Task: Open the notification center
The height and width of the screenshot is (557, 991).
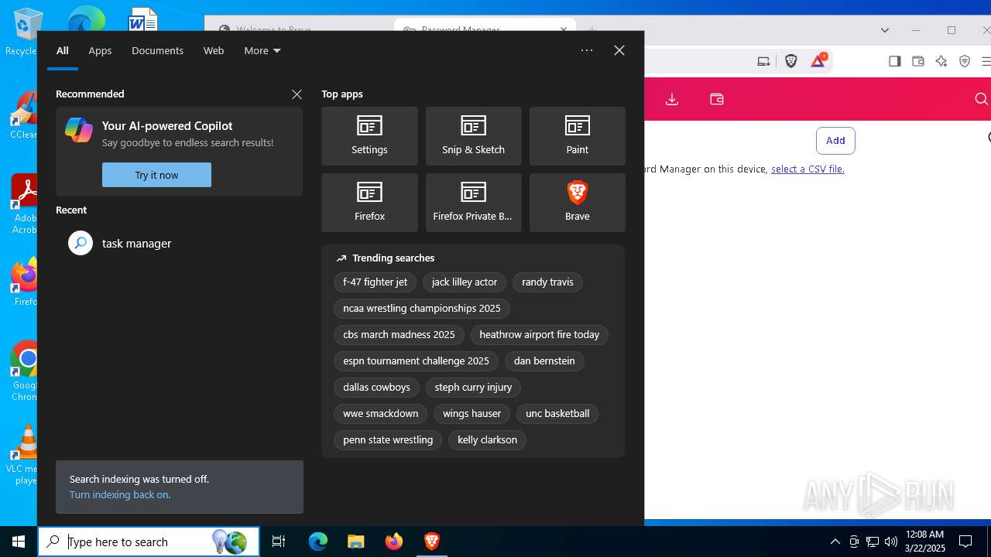Action: (965, 542)
